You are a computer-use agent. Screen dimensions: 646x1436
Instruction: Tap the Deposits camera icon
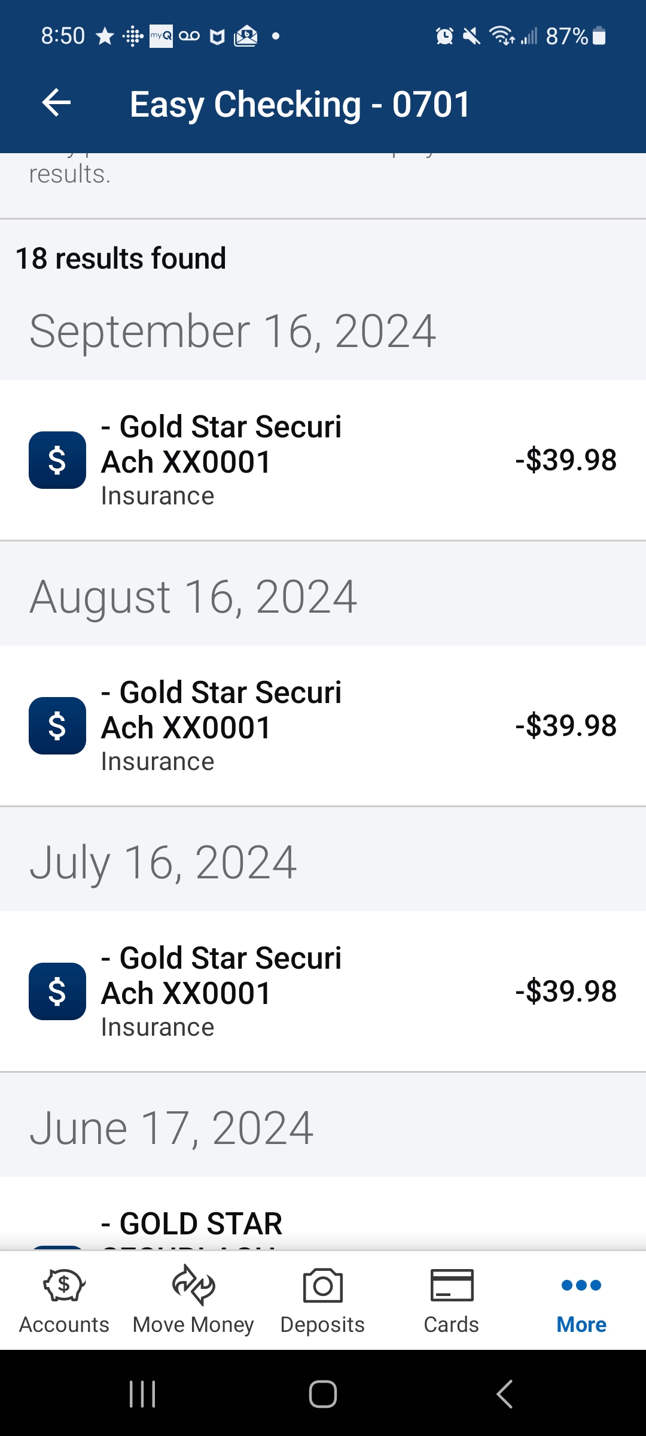point(323,1285)
